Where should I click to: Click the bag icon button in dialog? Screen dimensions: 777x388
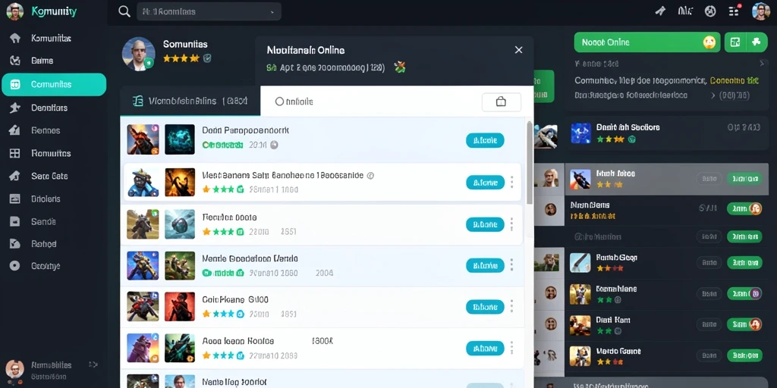tap(501, 102)
